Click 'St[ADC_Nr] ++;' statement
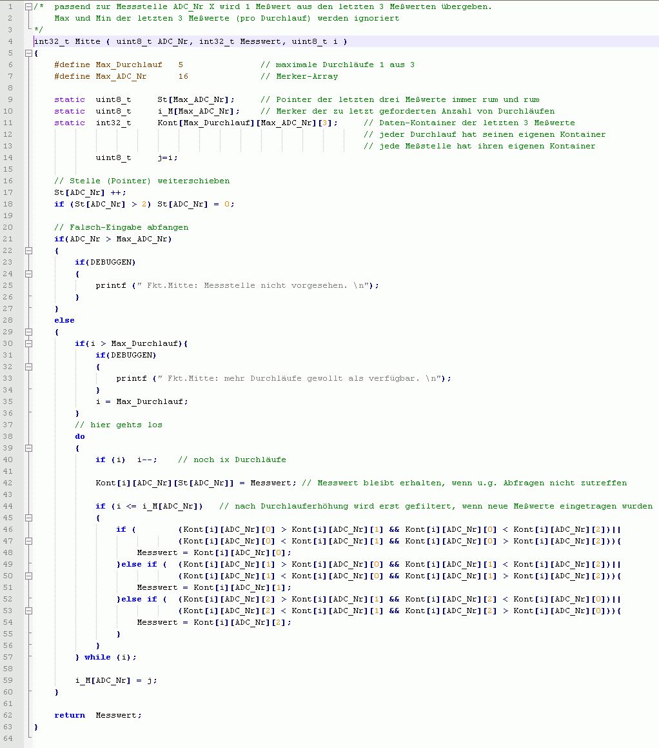The image size is (659, 748). point(90,193)
